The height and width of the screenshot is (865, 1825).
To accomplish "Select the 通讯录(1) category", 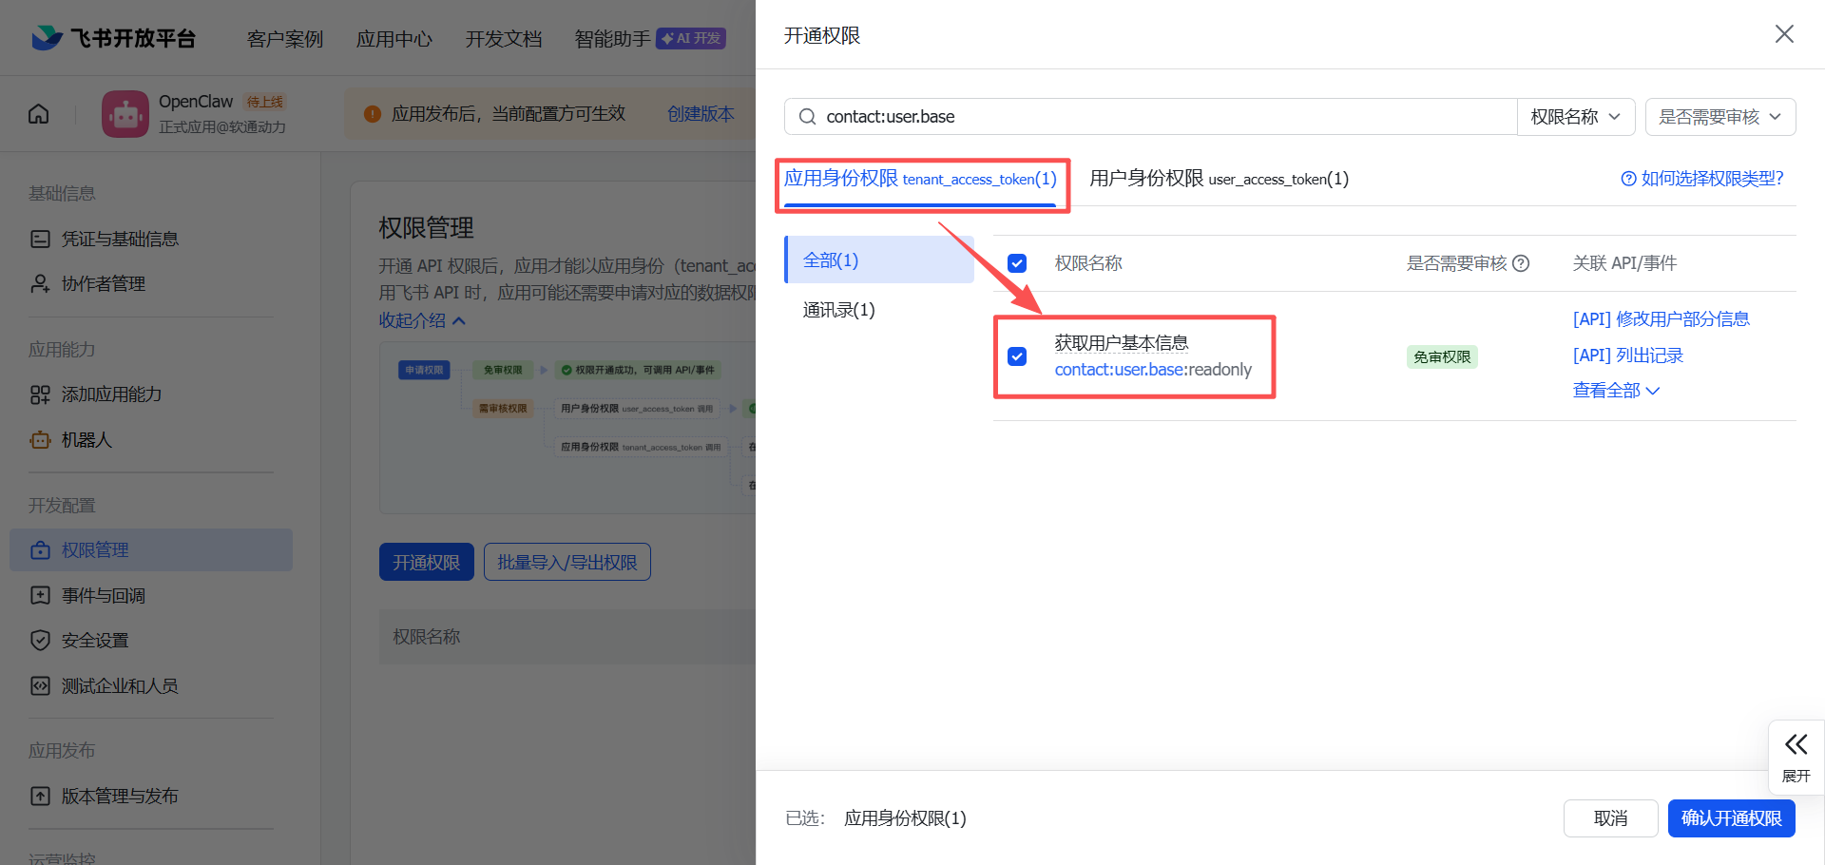I will (838, 310).
